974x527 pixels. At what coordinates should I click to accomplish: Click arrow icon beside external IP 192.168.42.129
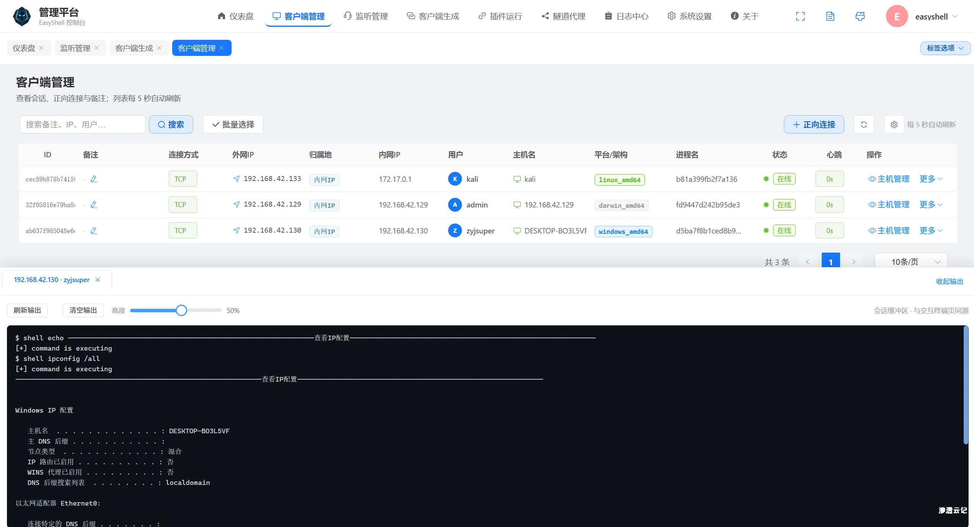coord(237,204)
